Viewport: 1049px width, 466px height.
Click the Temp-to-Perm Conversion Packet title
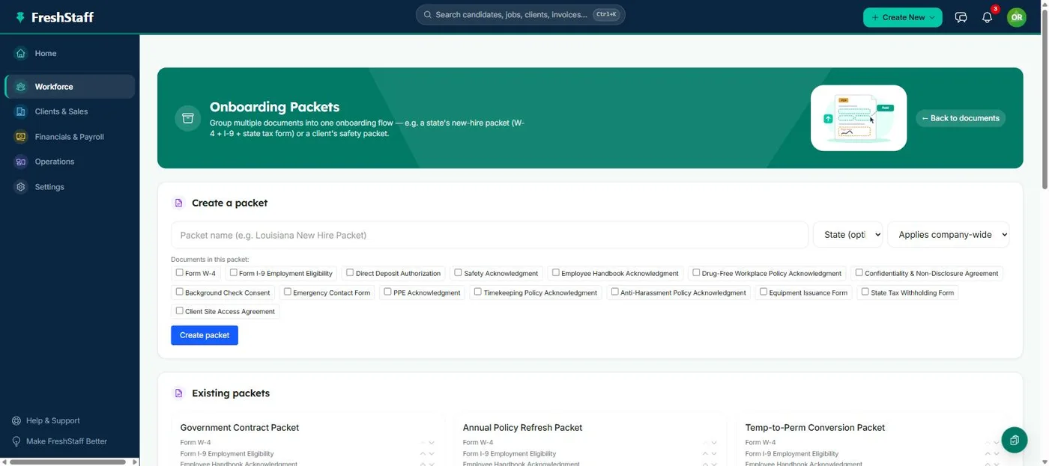coord(815,428)
